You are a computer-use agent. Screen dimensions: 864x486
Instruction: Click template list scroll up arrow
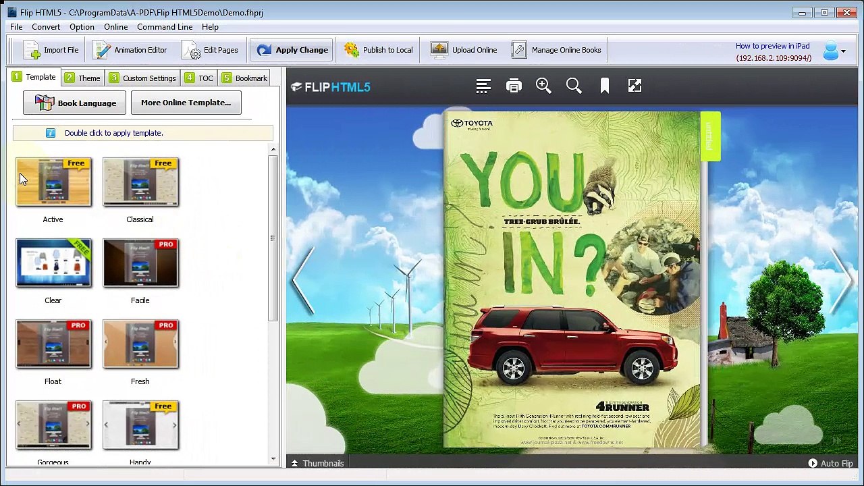[273, 149]
